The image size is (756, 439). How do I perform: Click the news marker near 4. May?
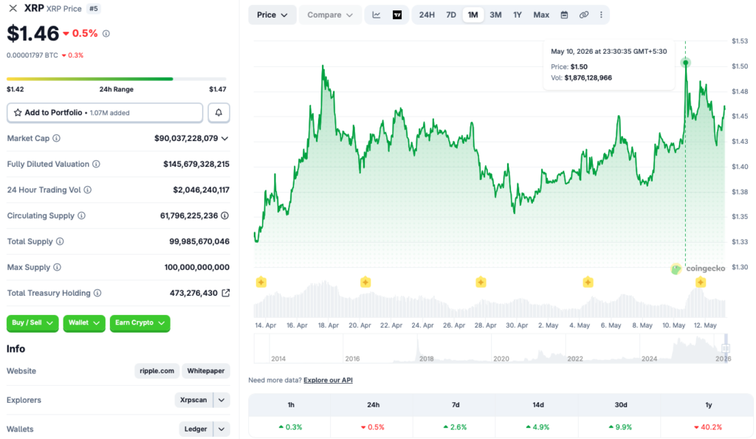click(x=588, y=283)
